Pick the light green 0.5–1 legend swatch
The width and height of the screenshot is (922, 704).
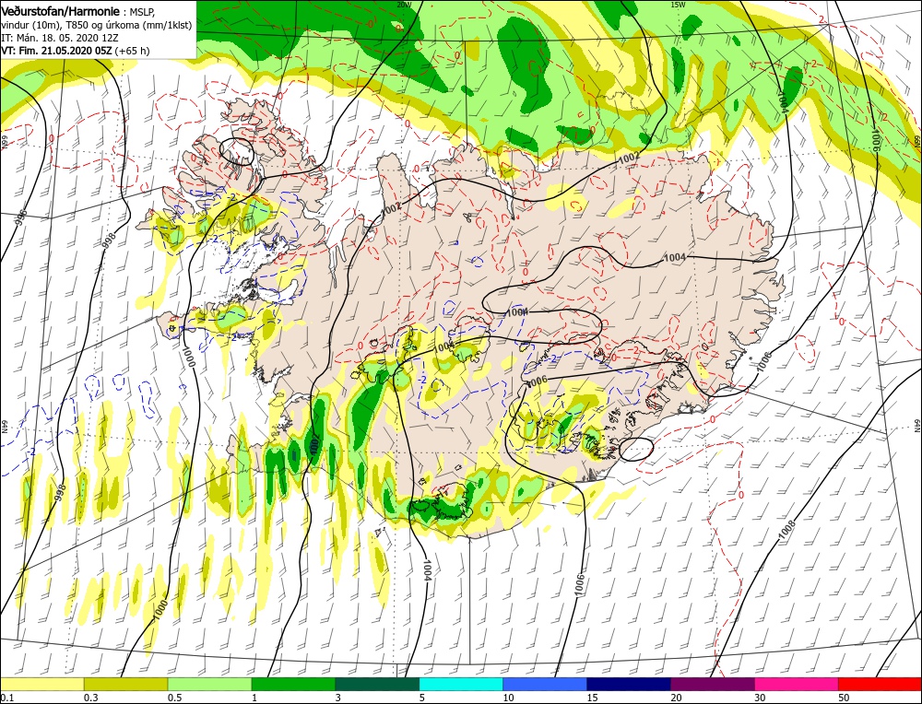[x=210, y=684]
